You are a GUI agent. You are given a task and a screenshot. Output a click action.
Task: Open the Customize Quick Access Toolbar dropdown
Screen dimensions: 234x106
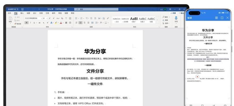coord(39,9)
